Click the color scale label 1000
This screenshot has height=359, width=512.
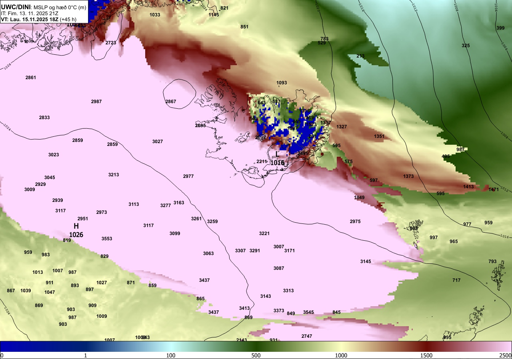tap(341, 355)
